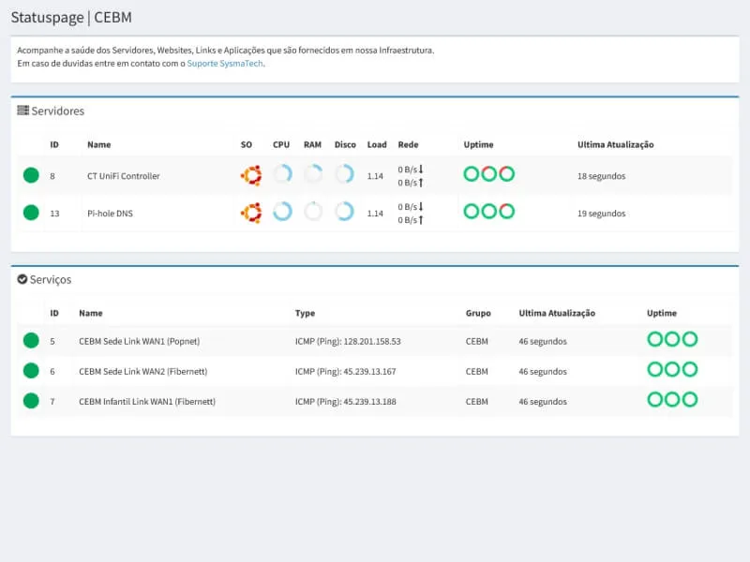Viewport: 750px width, 562px height.
Task: Click green status dot for Pi-hole DNS
Action: tap(31, 213)
